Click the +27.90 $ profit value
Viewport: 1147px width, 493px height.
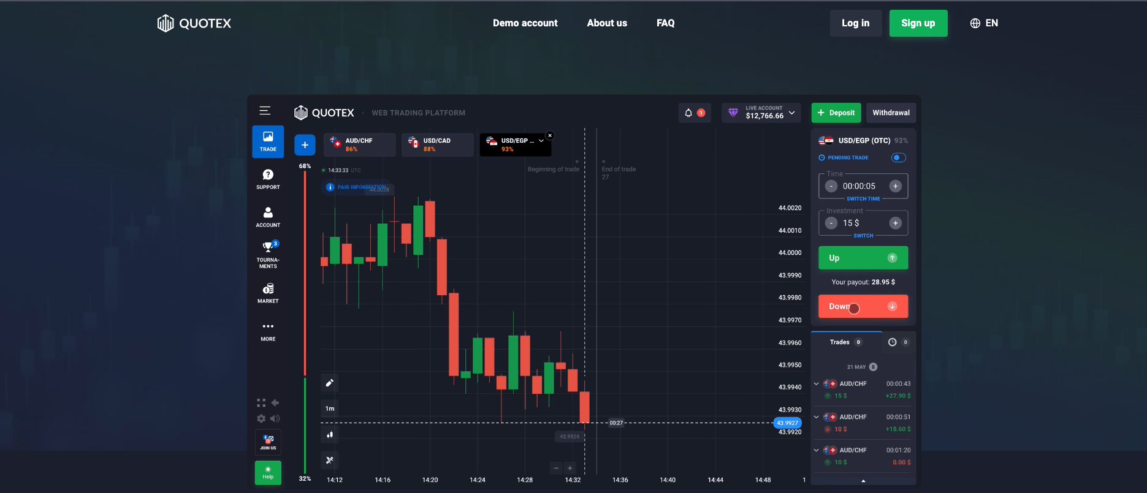tap(898, 396)
